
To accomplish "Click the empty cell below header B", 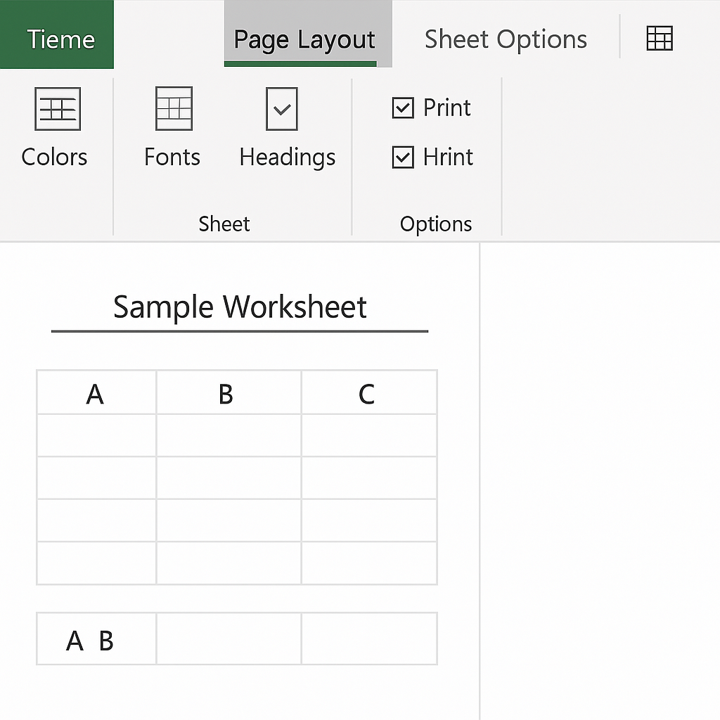I will coord(229,435).
